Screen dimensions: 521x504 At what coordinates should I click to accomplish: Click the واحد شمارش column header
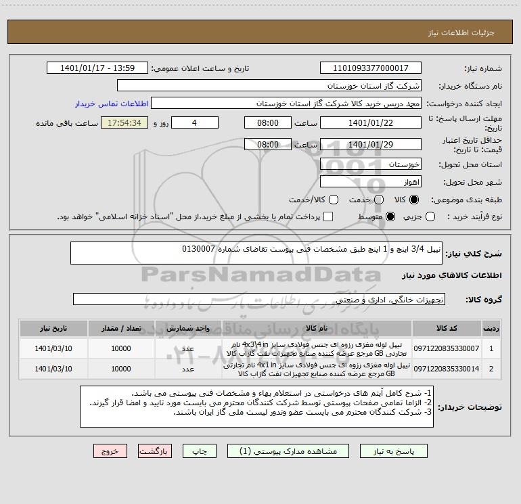pos(188,328)
